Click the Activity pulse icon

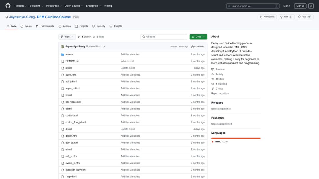click(x=213, y=74)
